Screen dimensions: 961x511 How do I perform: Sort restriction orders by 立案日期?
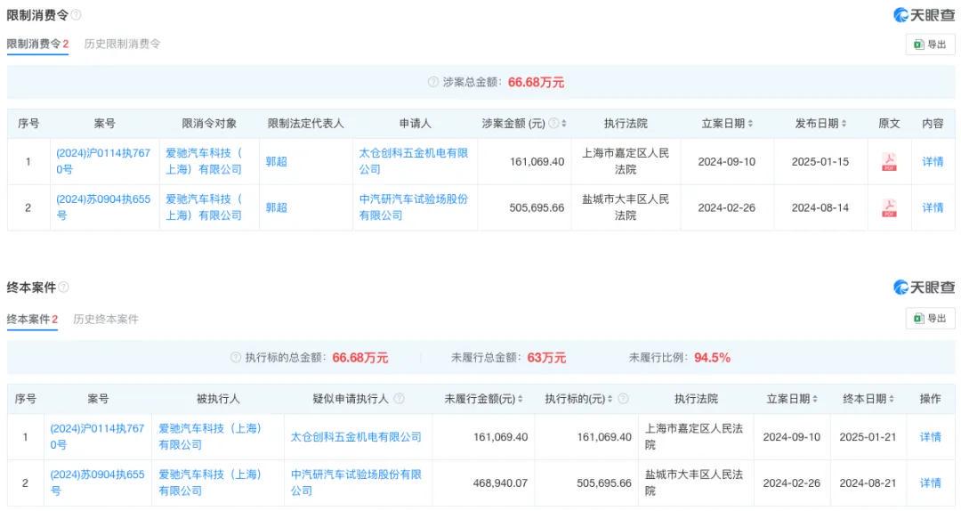750,124
